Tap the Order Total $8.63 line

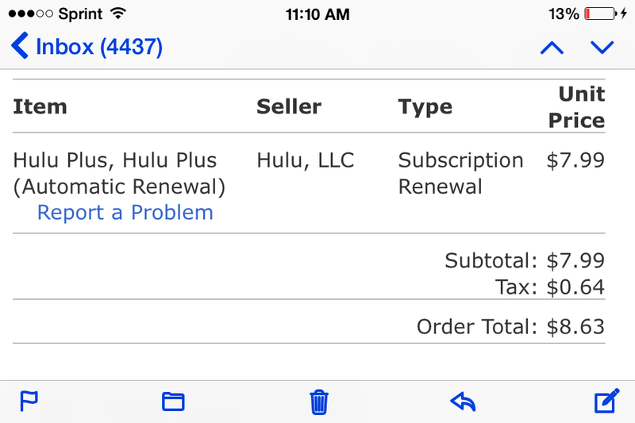510,326
